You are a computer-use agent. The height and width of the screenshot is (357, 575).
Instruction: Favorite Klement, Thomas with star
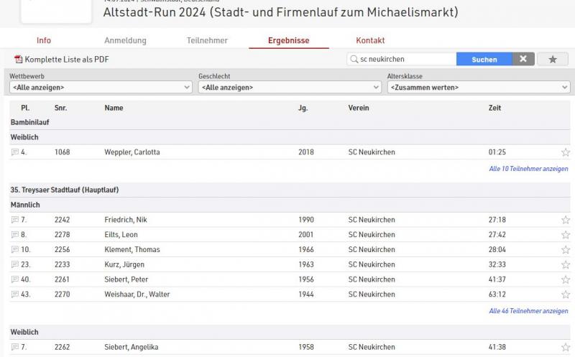[x=566, y=250]
